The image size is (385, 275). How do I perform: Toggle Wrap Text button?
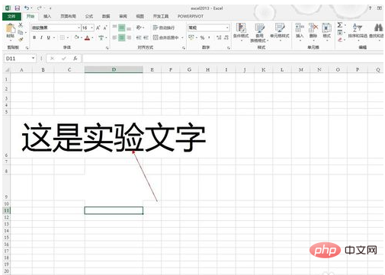coord(164,27)
